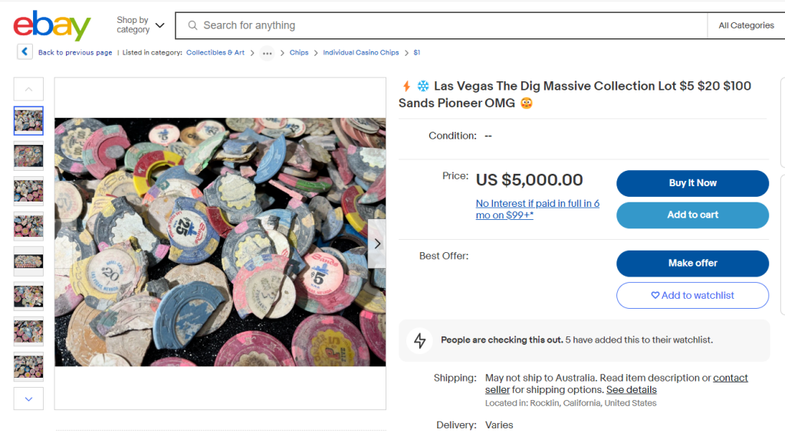Click the search magnifier icon
The image size is (785, 436).
[192, 25]
